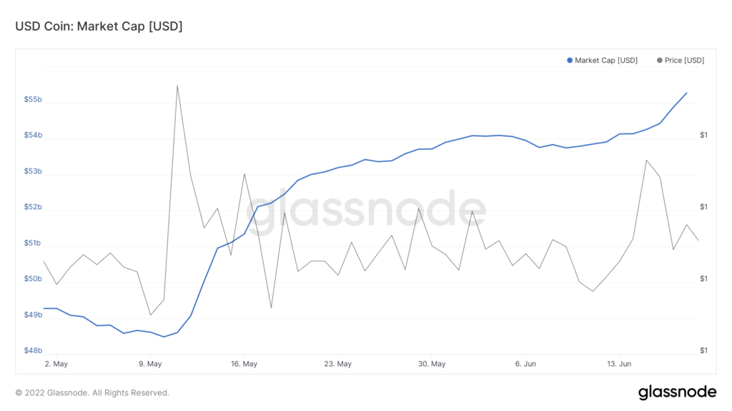Click the chart title USD Coin: Market Cap
Image resolution: width=732 pixels, height=411 pixels.
click(99, 26)
